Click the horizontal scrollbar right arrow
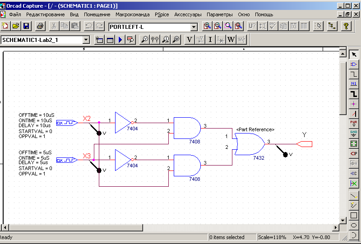This screenshot has width=361, height=244. (x=336, y=228)
